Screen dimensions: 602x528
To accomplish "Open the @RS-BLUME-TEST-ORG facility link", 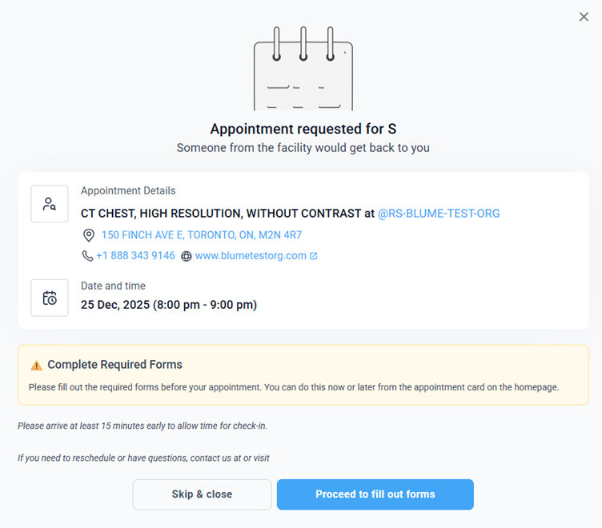I will coord(439,214).
